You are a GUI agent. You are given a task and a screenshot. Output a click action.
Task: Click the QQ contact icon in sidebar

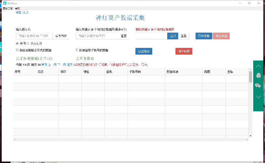click(x=258, y=75)
